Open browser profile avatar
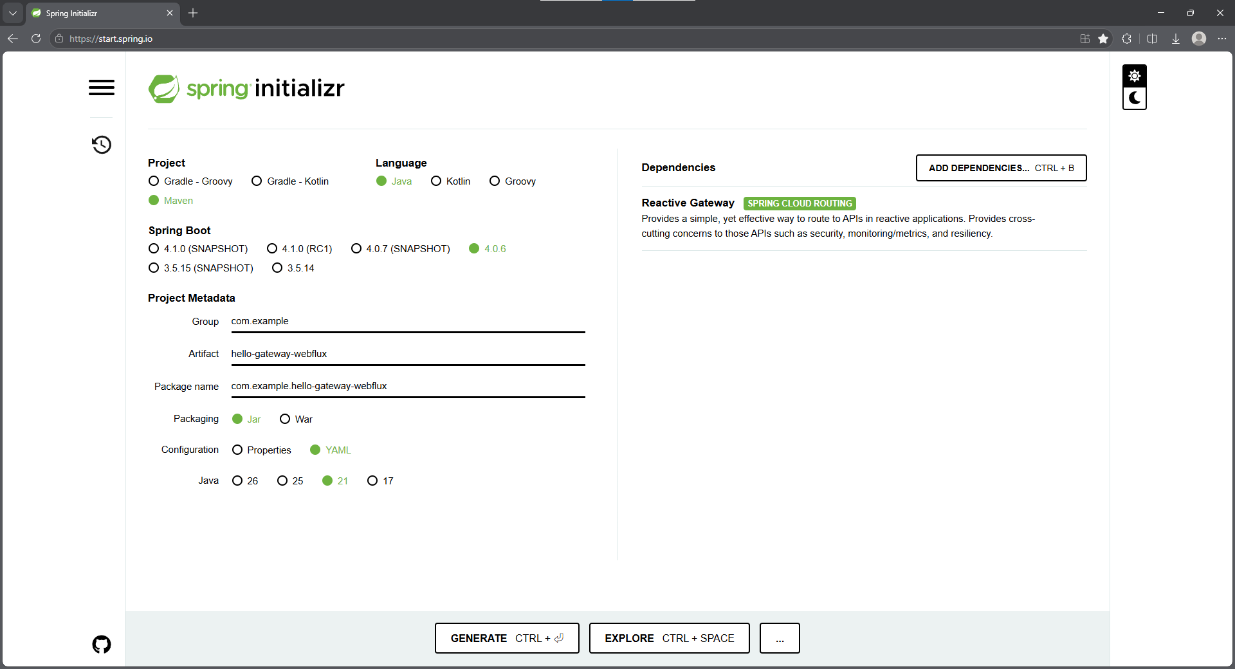This screenshot has width=1235, height=669. tap(1198, 39)
